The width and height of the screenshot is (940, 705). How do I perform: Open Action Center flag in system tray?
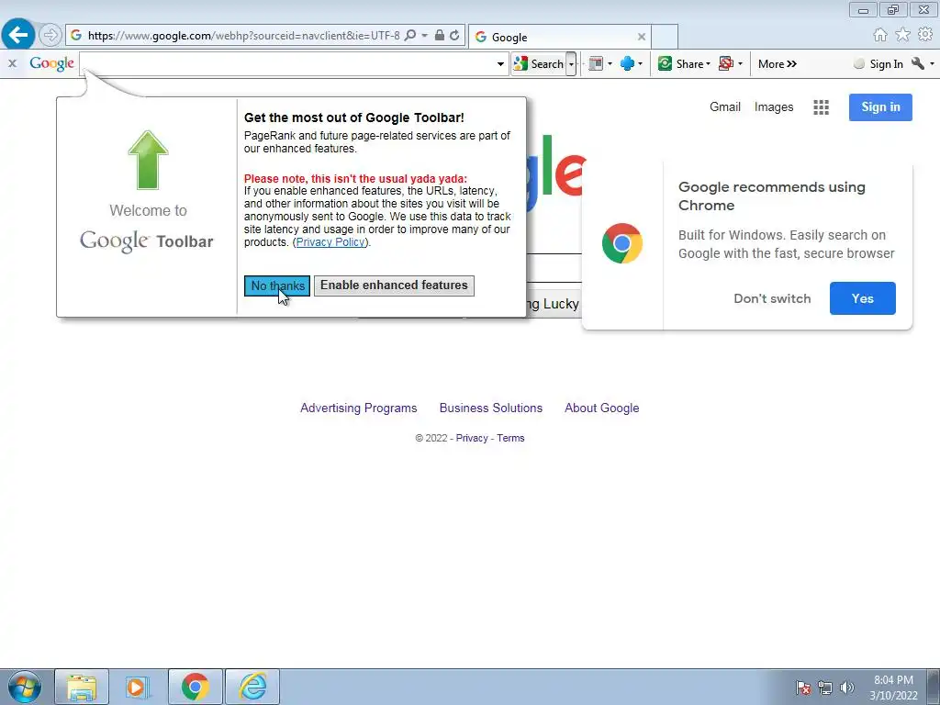click(802, 688)
